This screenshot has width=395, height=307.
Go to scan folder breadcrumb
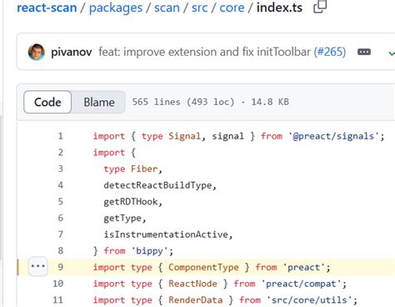(167, 8)
